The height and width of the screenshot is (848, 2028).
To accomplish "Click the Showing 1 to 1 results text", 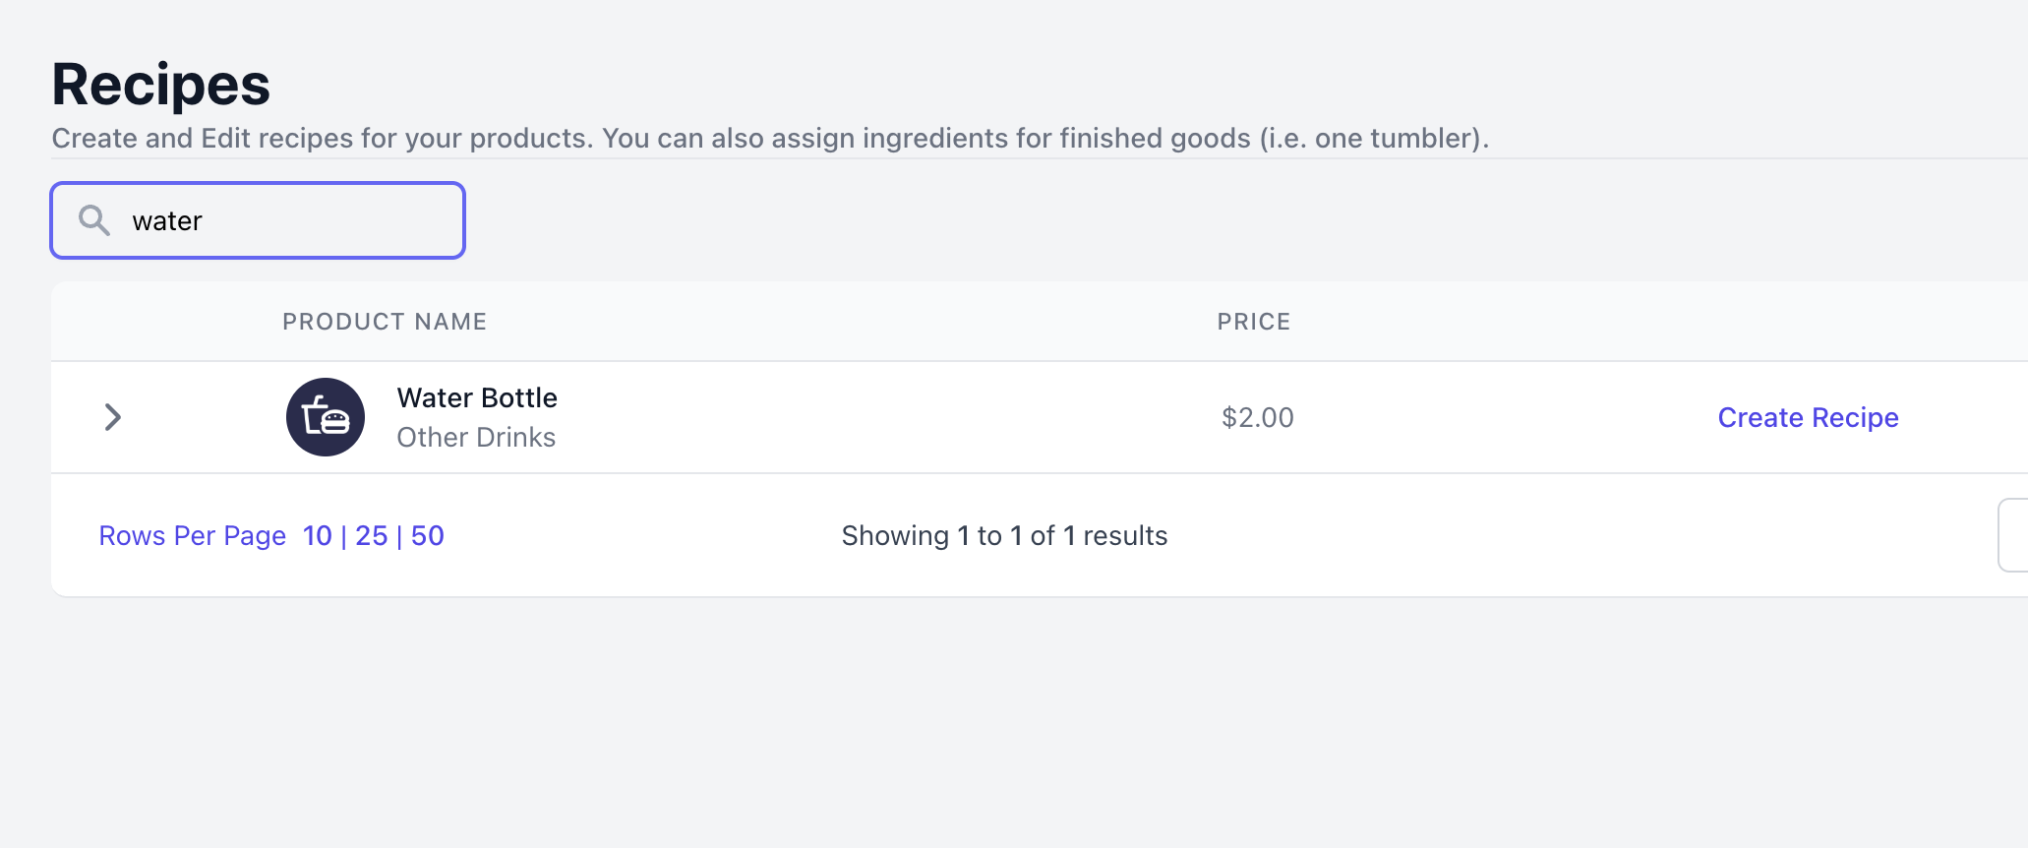I will (1004, 536).
